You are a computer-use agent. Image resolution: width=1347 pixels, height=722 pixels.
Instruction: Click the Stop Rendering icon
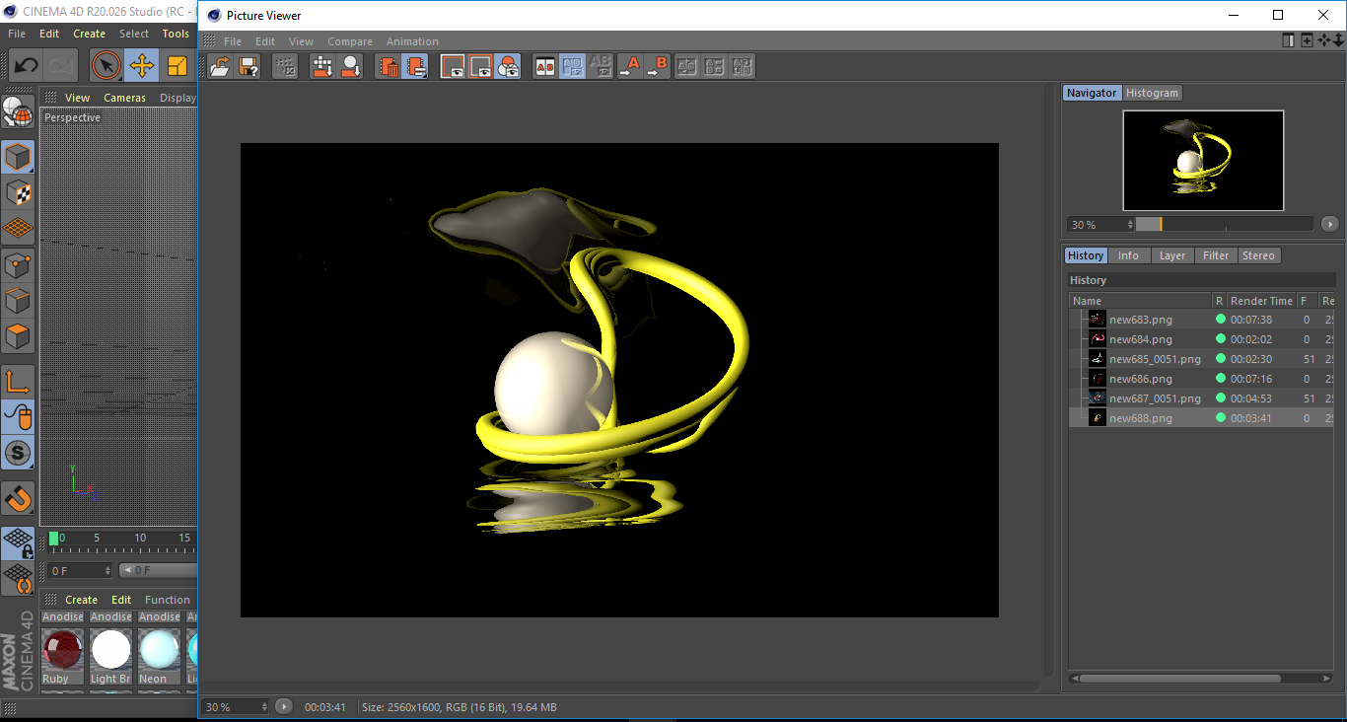pos(285,66)
